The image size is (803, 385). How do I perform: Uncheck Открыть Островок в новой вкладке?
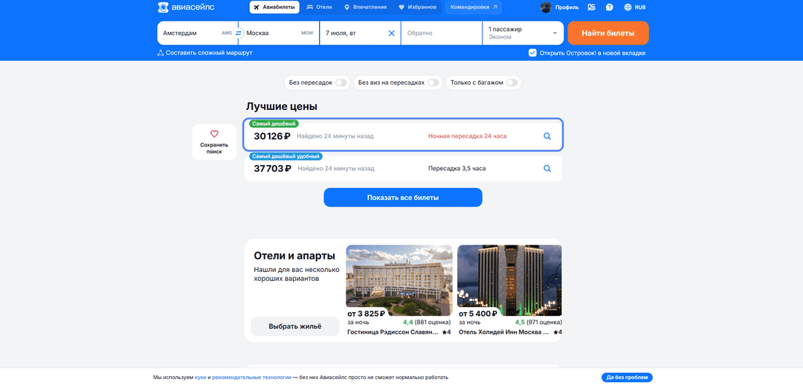pyautogui.click(x=532, y=53)
